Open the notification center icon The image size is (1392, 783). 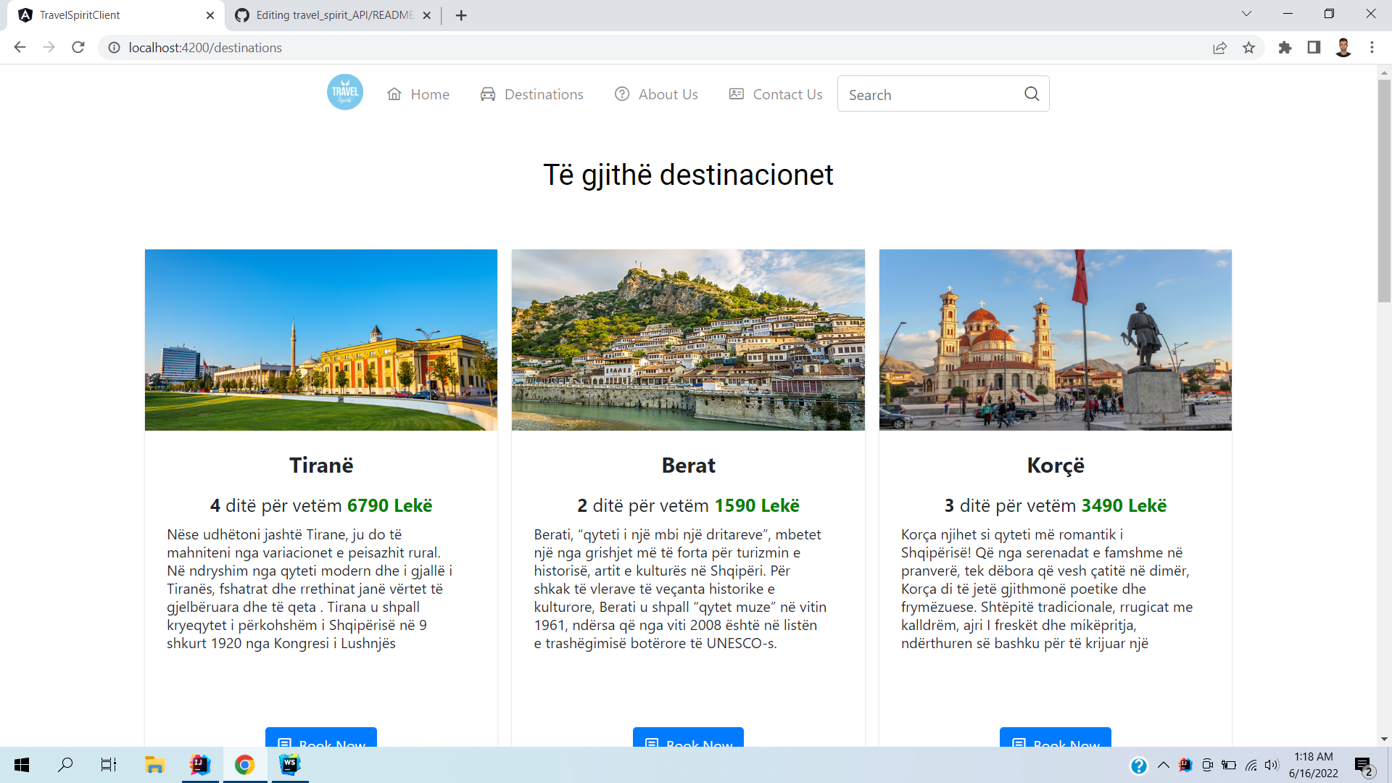(x=1363, y=766)
